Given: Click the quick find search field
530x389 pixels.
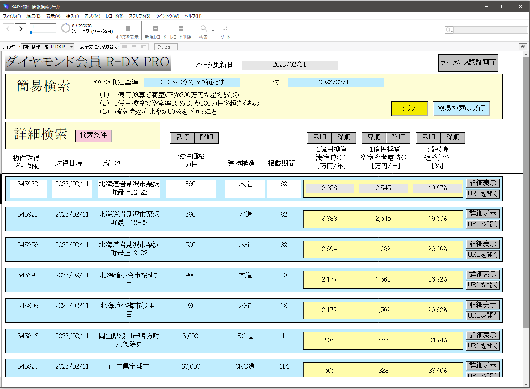Looking at the screenshot, I should [x=491, y=30].
